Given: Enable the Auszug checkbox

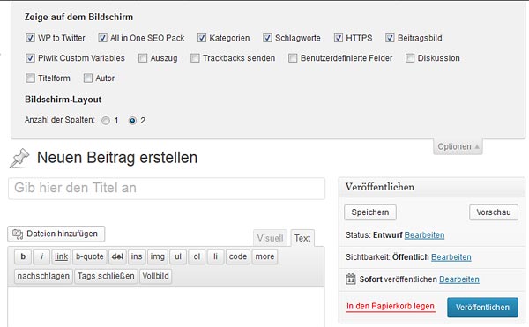Looking at the screenshot, I should (x=143, y=58).
